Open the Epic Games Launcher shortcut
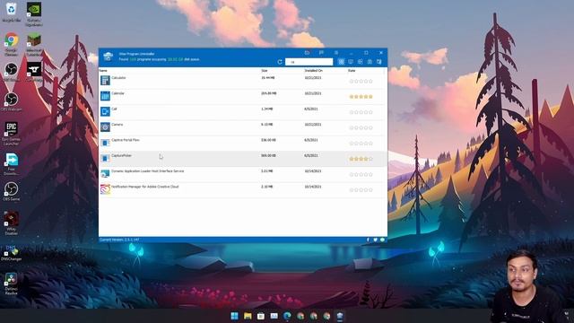The height and width of the screenshot is (323, 574). click(x=12, y=134)
